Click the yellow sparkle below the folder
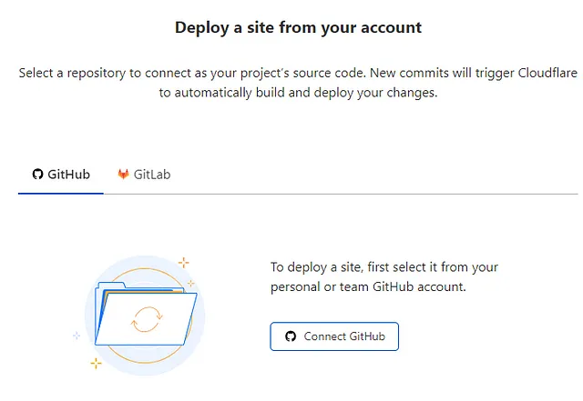This screenshot has height=401, width=583. 96,364
